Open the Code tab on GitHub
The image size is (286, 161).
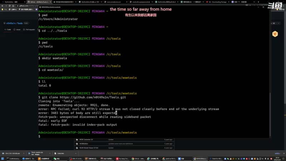coord(8,30)
